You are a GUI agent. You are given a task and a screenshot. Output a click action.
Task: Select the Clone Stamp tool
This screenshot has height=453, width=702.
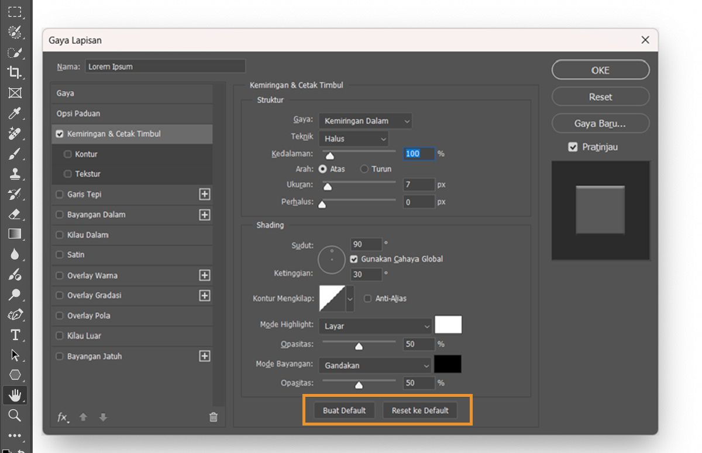15,175
